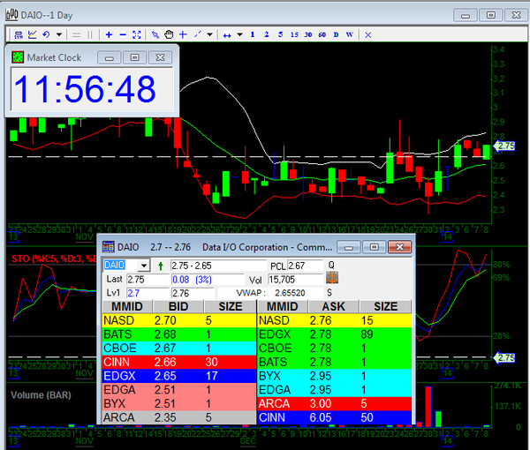Viewport: 530px width, 450px height.
Task: Open the chart indicators icon in toolbar
Action: coord(32,34)
